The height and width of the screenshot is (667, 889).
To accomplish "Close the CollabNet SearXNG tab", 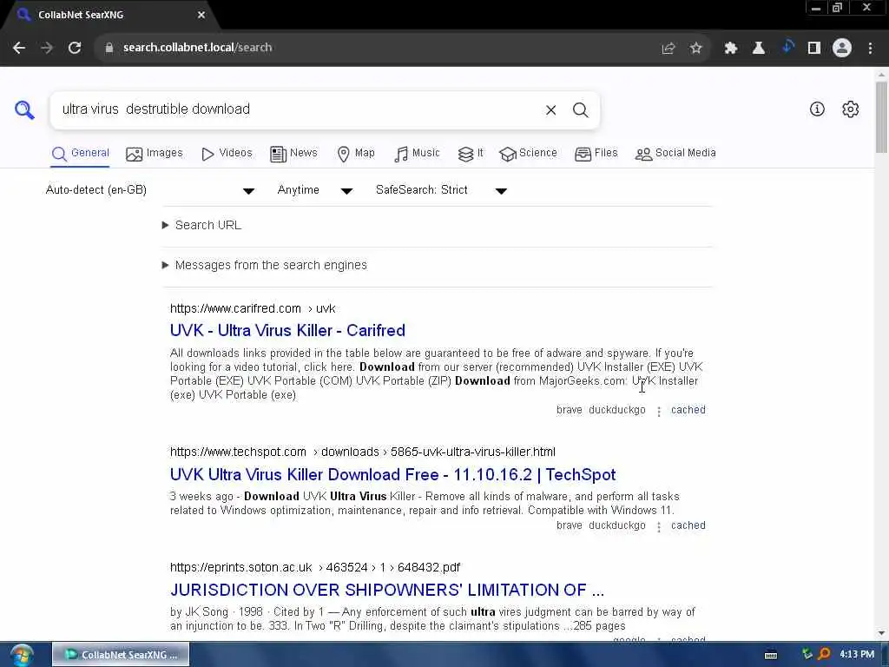I will click(x=201, y=15).
